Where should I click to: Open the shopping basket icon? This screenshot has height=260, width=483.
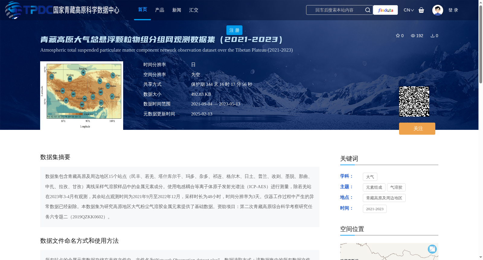coord(421,10)
